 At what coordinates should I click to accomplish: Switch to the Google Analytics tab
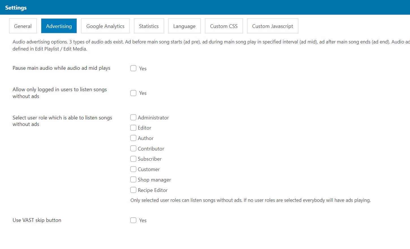(x=105, y=26)
